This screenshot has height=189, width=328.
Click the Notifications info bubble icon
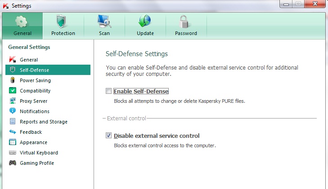(x=13, y=111)
